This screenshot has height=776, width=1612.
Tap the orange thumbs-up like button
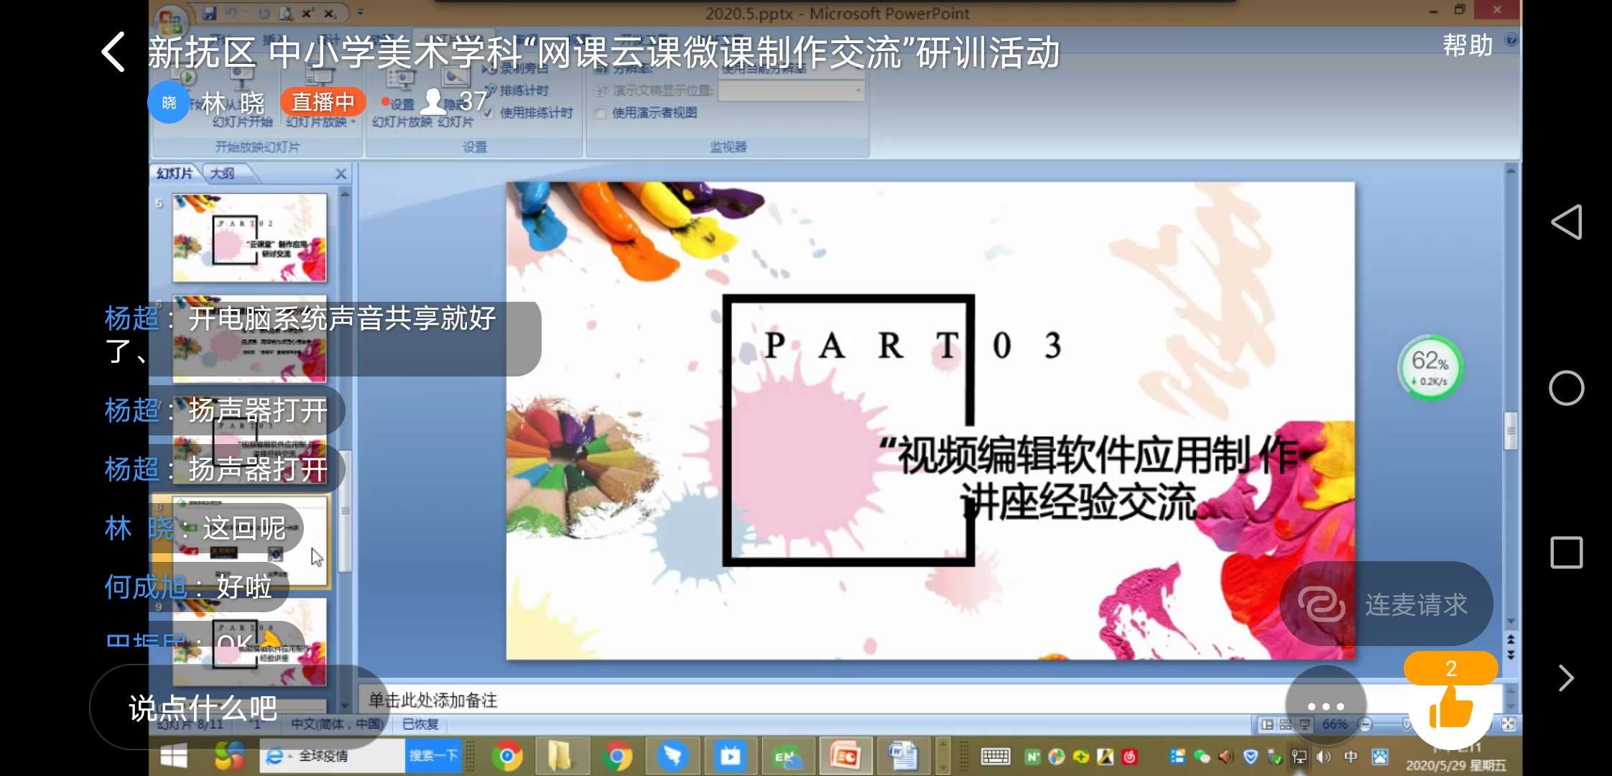click(1451, 707)
